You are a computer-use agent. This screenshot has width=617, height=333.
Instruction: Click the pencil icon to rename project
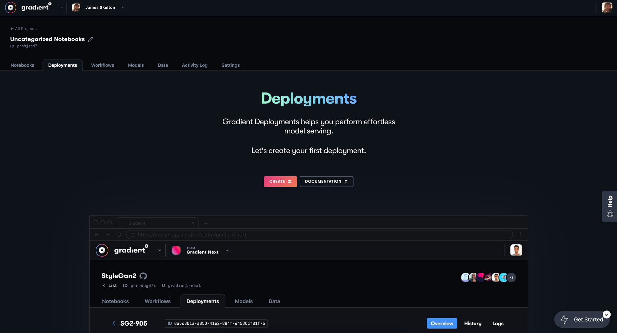[90, 39]
